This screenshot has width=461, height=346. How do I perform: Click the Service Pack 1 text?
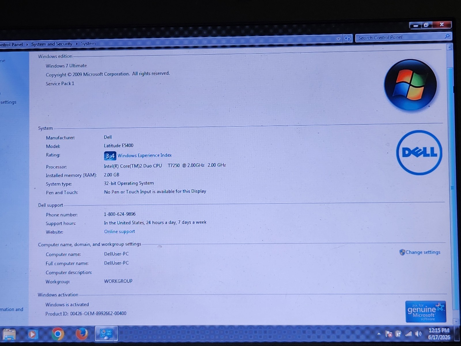pyautogui.click(x=60, y=84)
